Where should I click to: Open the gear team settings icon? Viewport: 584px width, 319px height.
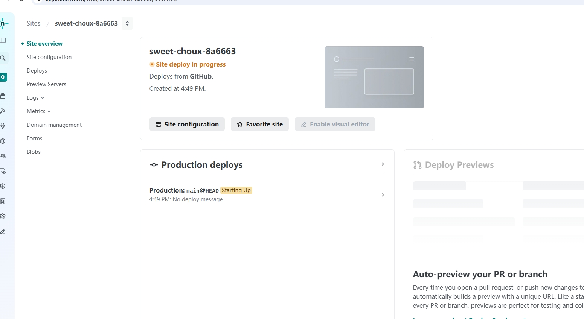(3, 216)
